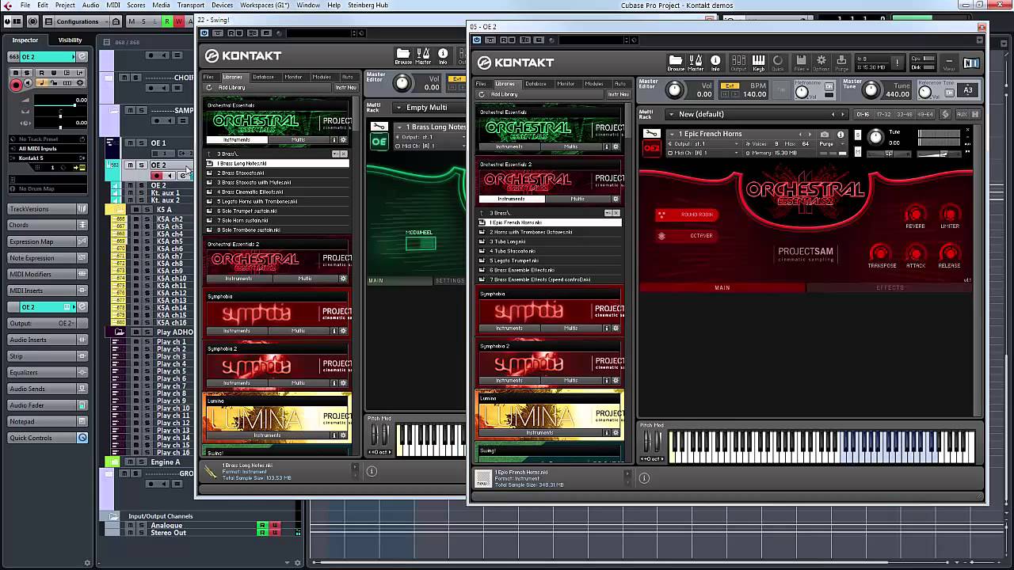Mute the OE 1 track
The width and height of the screenshot is (1014, 570).
pyautogui.click(x=130, y=143)
